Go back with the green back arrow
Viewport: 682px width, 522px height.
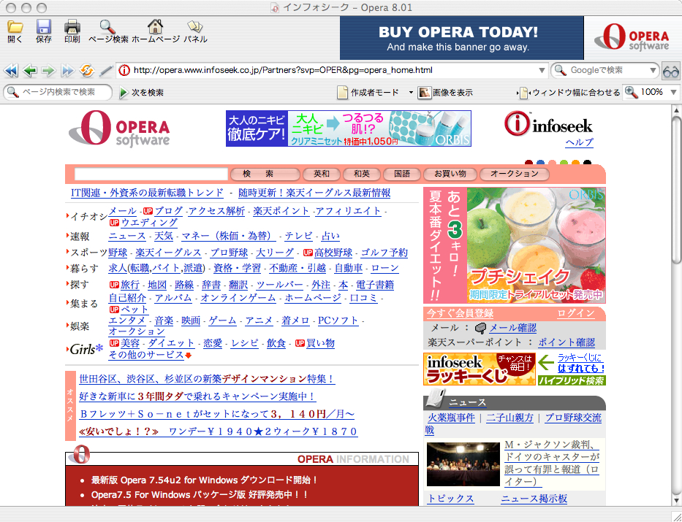[29, 70]
